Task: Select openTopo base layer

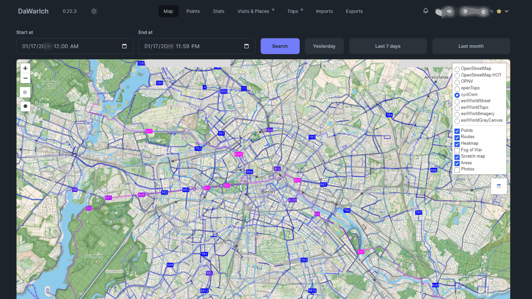Action: point(457,88)
